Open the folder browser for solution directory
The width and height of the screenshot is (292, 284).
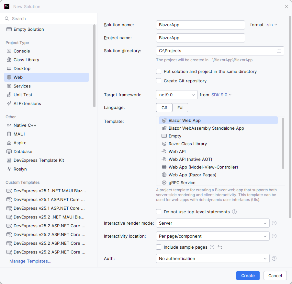(x=279, y=51)
